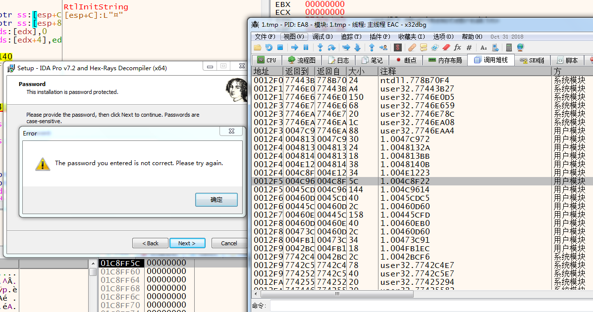The height and width of the screenshot is (312, 593).
Task: Click the Calls phone icon in toolbar
Action: pos(495,47)
